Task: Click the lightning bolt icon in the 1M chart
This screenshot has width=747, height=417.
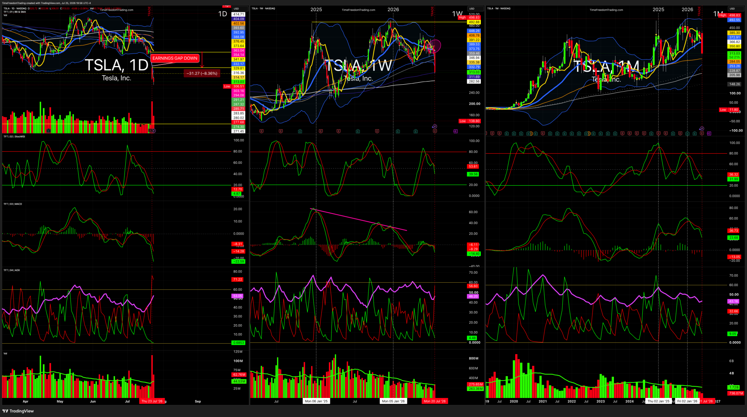Action: 702,129
